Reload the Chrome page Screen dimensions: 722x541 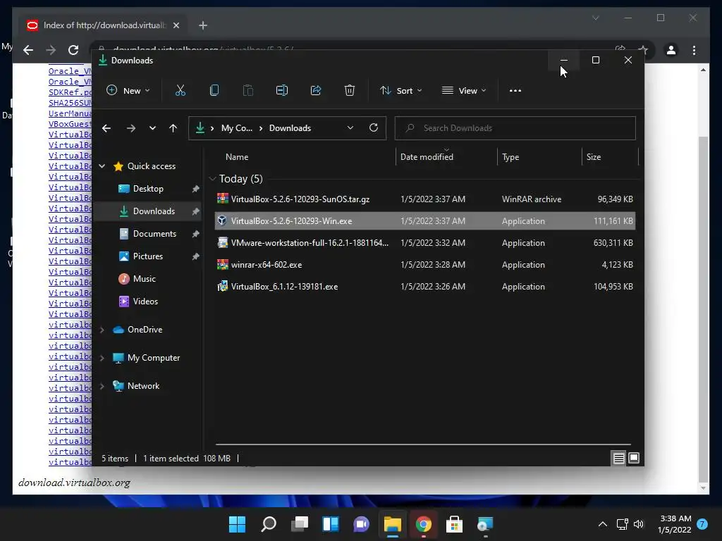73,50
